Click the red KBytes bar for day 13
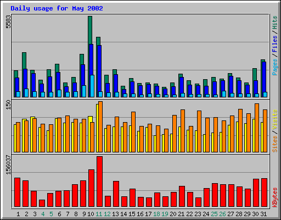This screenshot has width=281, height=220. click(116, 194)
